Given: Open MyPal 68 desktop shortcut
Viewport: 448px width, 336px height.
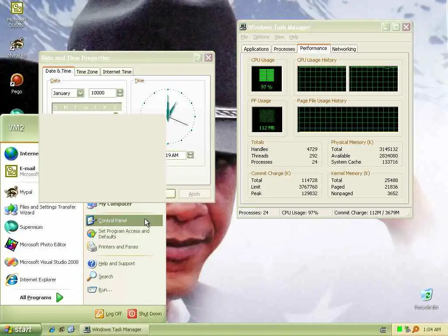Looking at the screenshot, I should point(17,47).
